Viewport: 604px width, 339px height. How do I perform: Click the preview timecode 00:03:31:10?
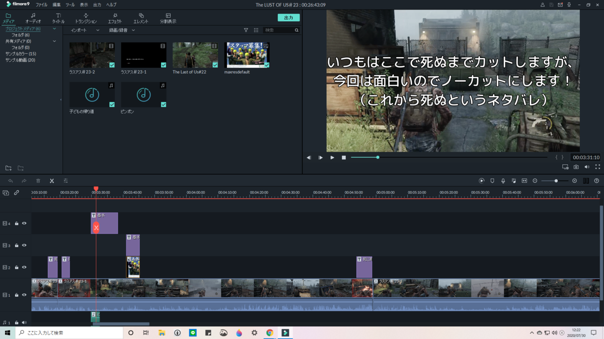click(586, 158)
